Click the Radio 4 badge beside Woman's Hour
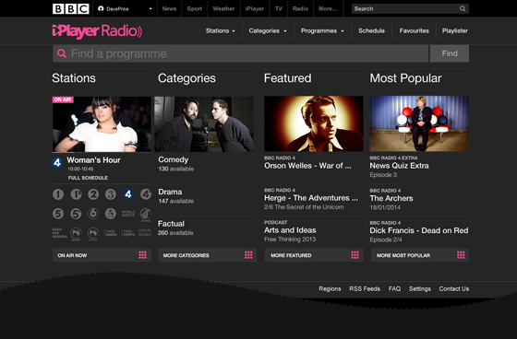The height and width of the screenshot is (339, 517). 57,162
